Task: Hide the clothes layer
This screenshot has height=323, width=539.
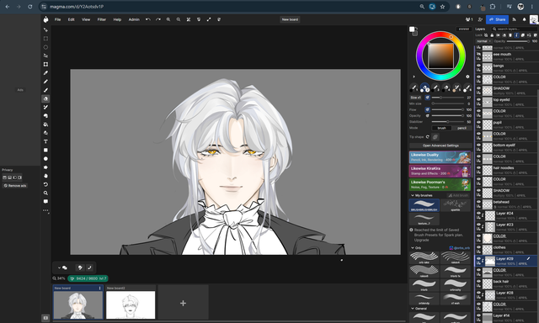Action: (x=478, y=246)
